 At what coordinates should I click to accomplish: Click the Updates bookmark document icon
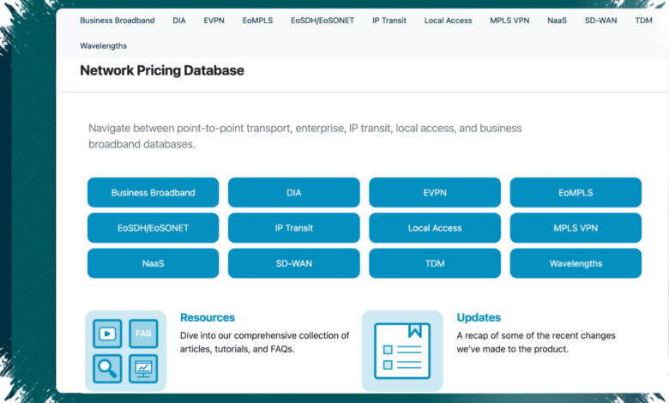[x=402, y=351]
